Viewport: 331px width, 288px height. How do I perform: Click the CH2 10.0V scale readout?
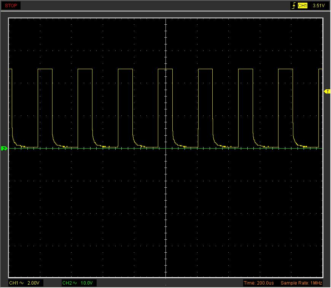click(87, 283)
